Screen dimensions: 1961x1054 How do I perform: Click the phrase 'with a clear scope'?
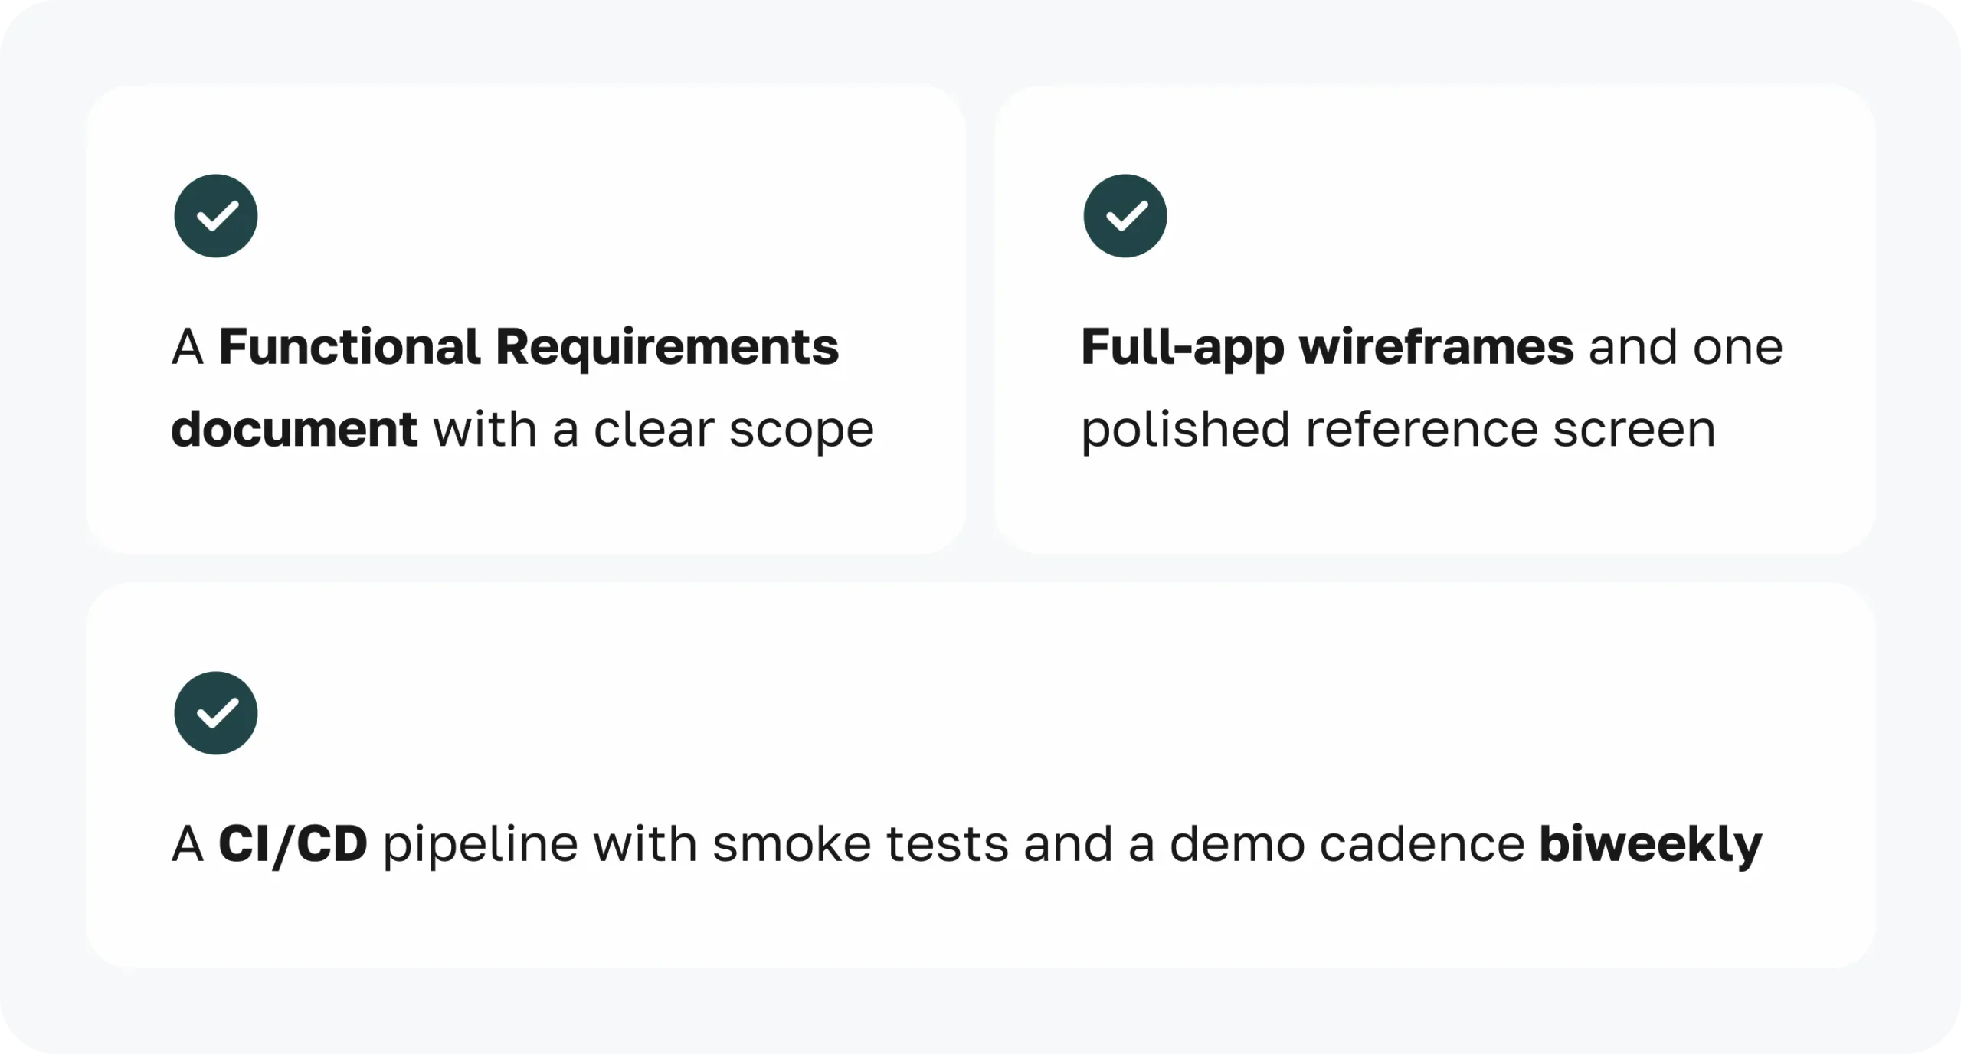(x=654, y=430)
